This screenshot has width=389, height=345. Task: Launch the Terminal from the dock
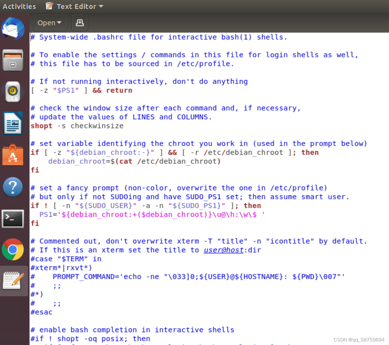coord(13,218)
